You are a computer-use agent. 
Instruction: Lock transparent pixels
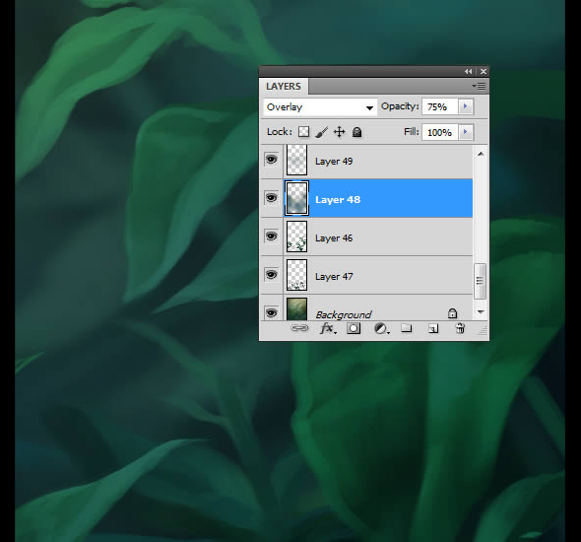(304, 132)
